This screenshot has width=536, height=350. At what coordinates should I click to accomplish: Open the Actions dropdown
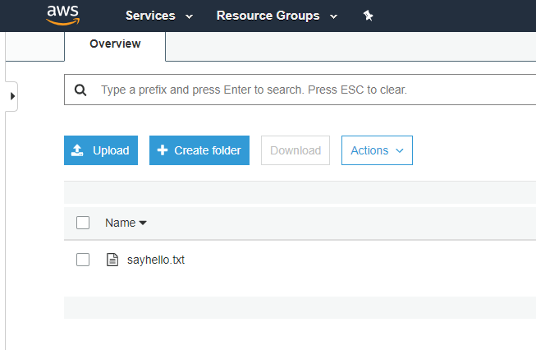(x=377, y=150)
